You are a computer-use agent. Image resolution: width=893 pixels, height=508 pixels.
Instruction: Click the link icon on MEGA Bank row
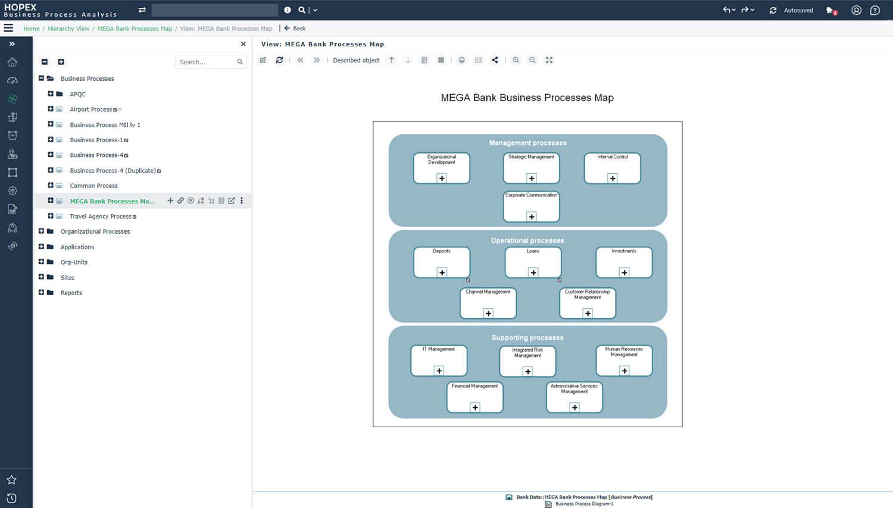180,201
